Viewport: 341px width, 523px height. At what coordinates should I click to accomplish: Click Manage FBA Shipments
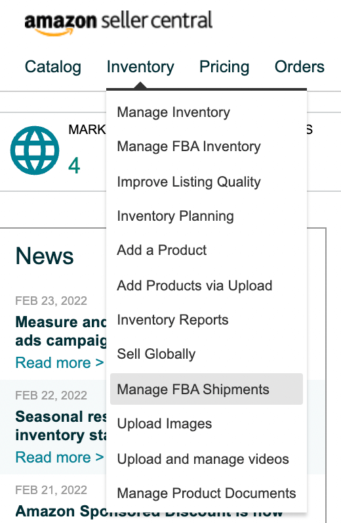207,389
